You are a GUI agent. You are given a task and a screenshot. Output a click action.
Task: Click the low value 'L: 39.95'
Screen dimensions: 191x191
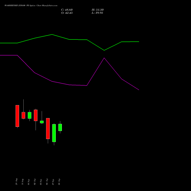pyautogui.click(x=97, y=13)
